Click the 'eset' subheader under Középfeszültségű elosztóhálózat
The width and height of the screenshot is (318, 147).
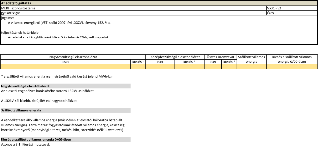click(160, 62)
